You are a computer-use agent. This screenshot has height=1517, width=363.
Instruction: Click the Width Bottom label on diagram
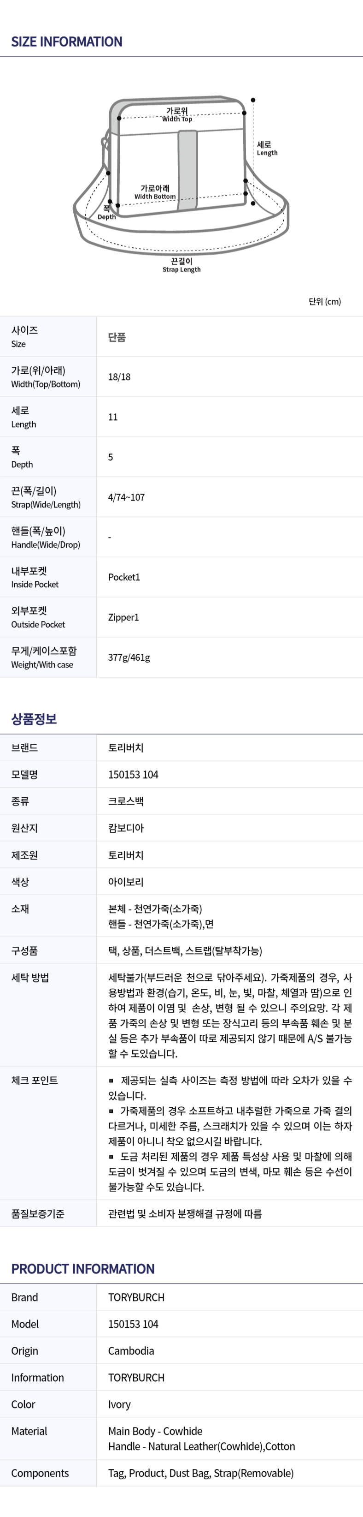click(x=155, y=192)
